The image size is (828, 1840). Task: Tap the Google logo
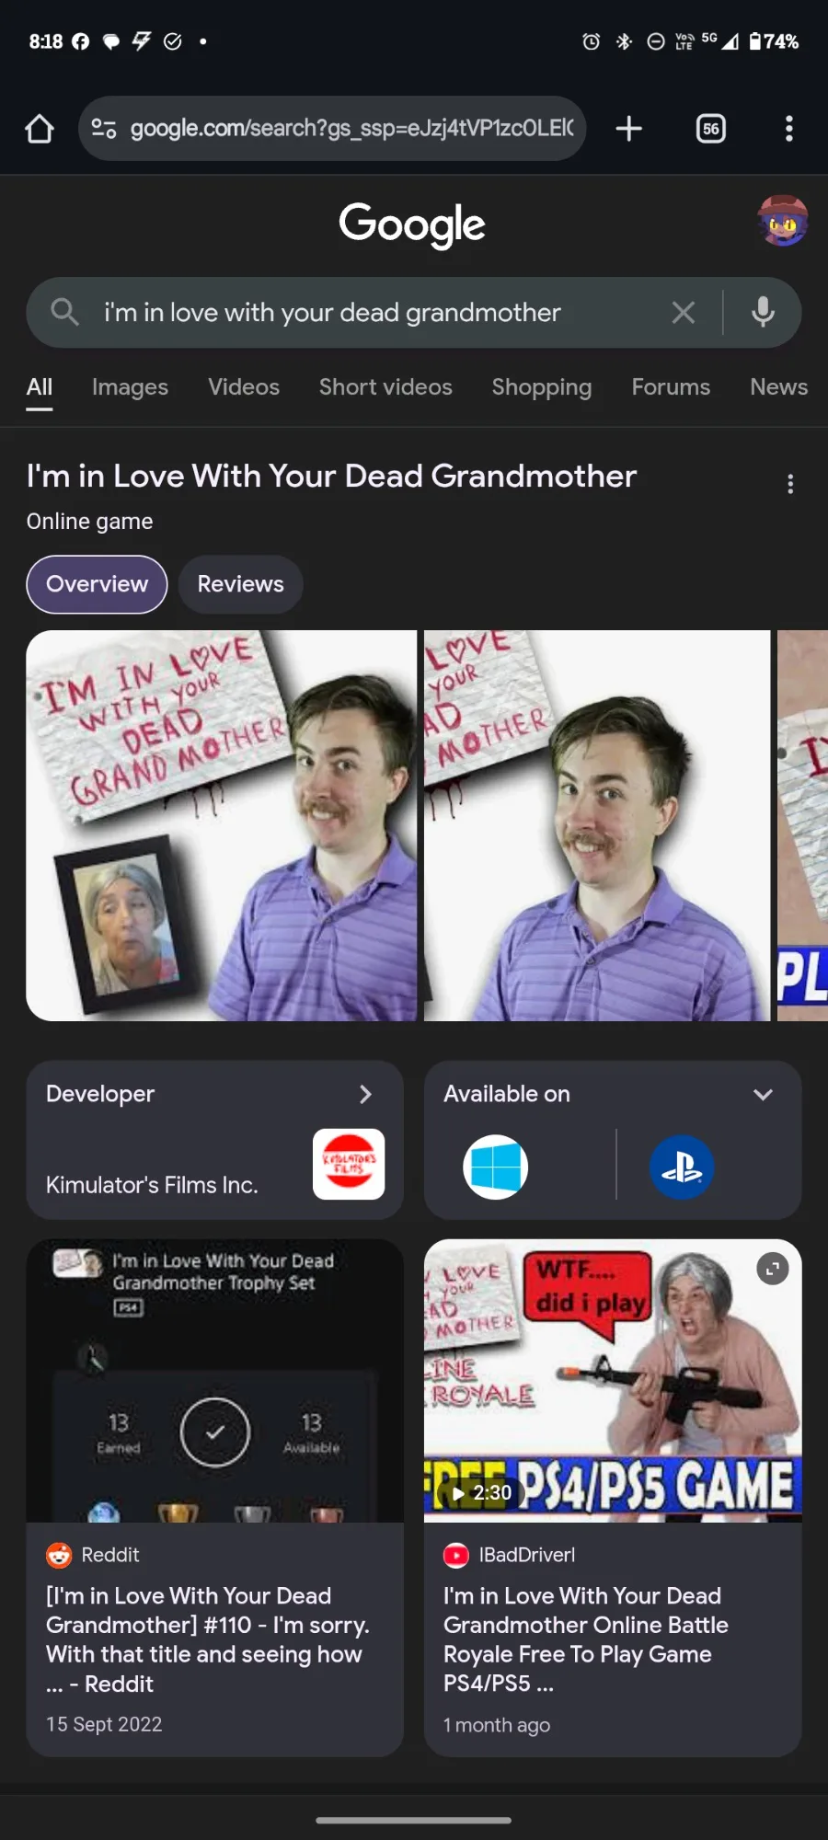pos(412,224)
